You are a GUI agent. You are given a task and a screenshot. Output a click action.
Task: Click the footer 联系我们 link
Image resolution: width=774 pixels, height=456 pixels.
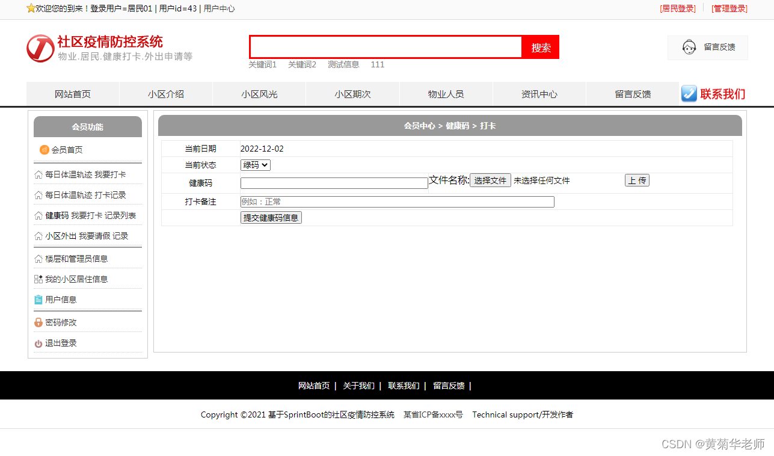pyautogui.click(x=404, y=386)
